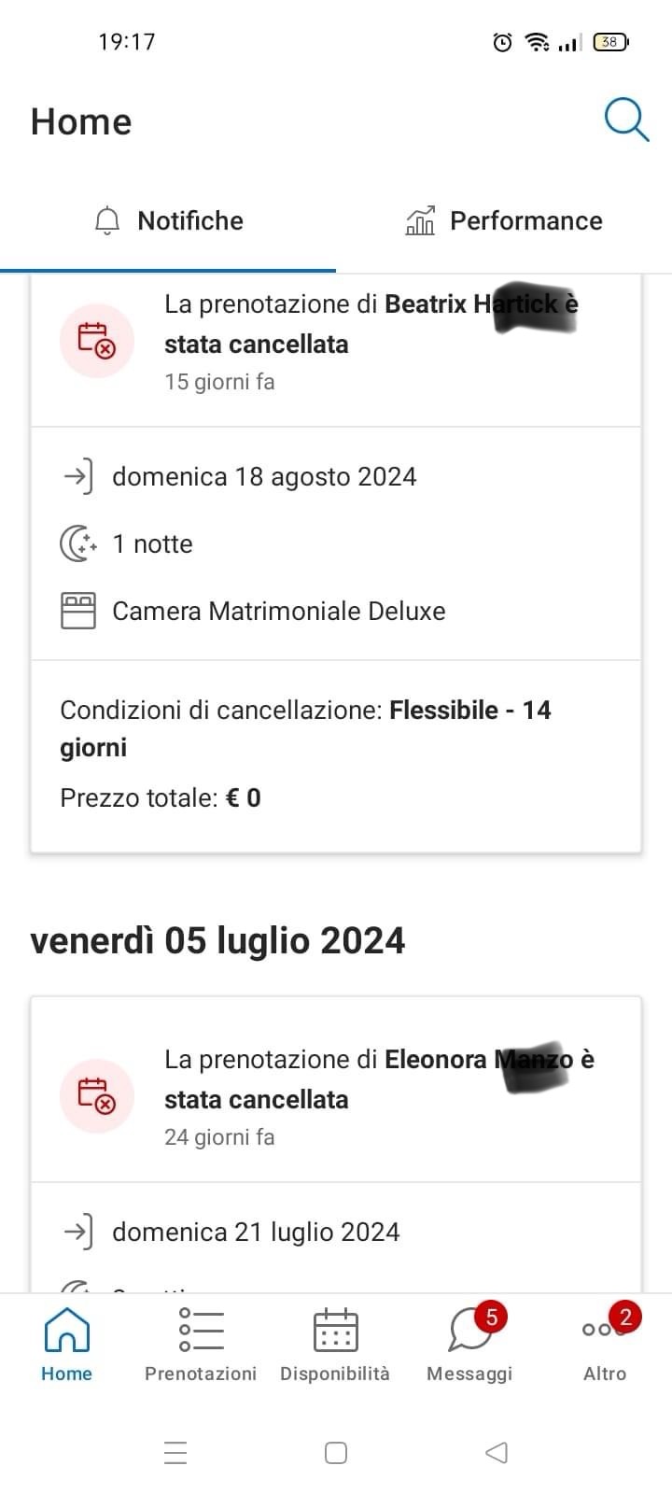Tap Android back navigation button
Image resolution: width=672 pixels, height=1494 pixels.
[497, 1453]
